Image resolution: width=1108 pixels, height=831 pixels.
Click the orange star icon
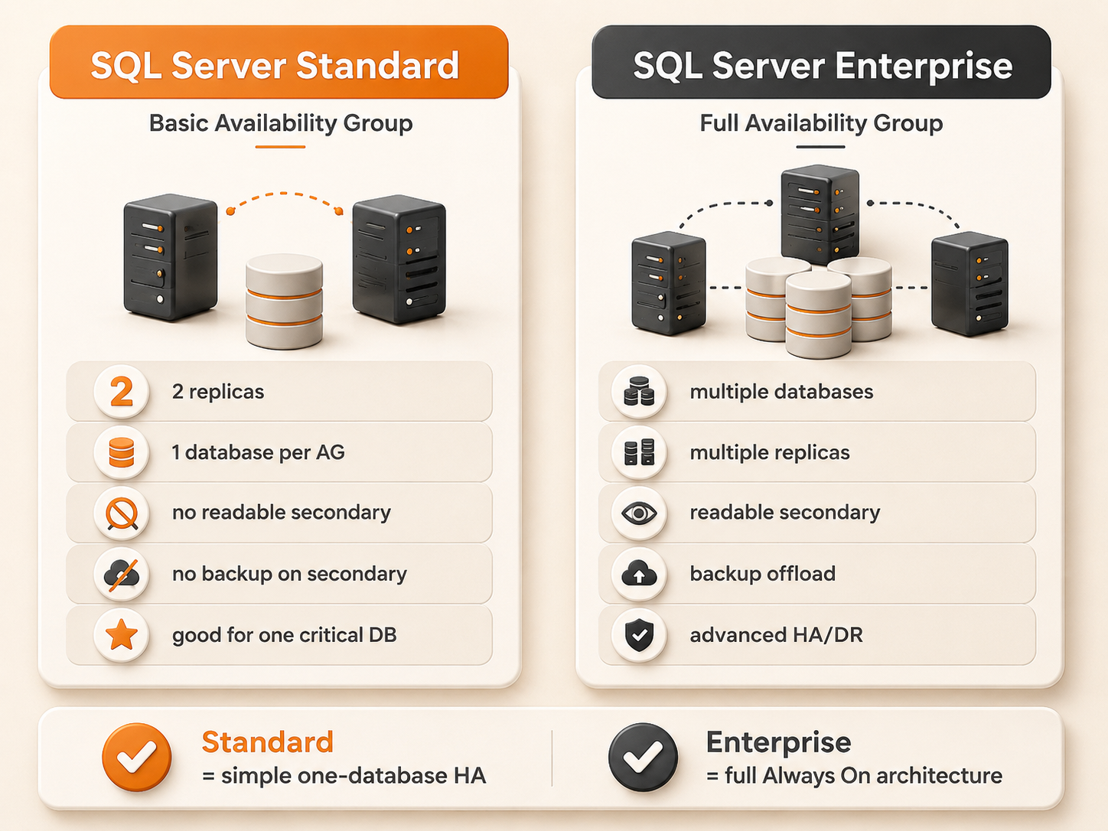121,635
